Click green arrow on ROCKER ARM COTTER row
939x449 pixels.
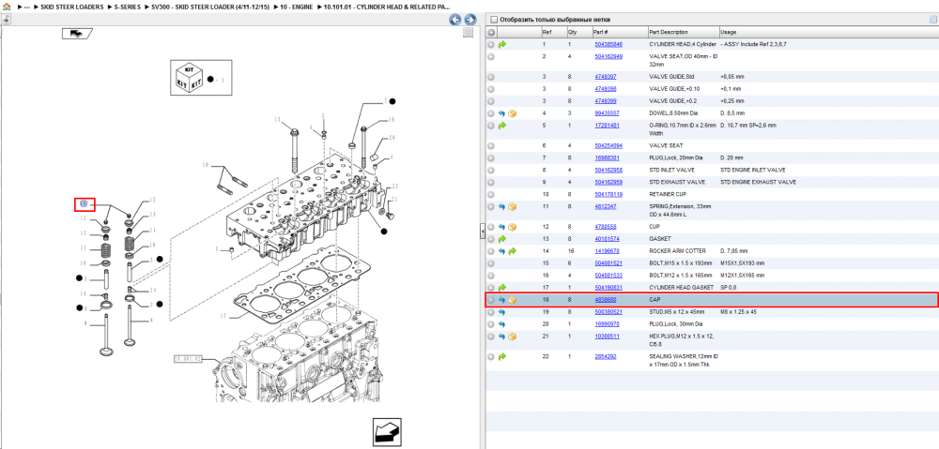[512, 251]
